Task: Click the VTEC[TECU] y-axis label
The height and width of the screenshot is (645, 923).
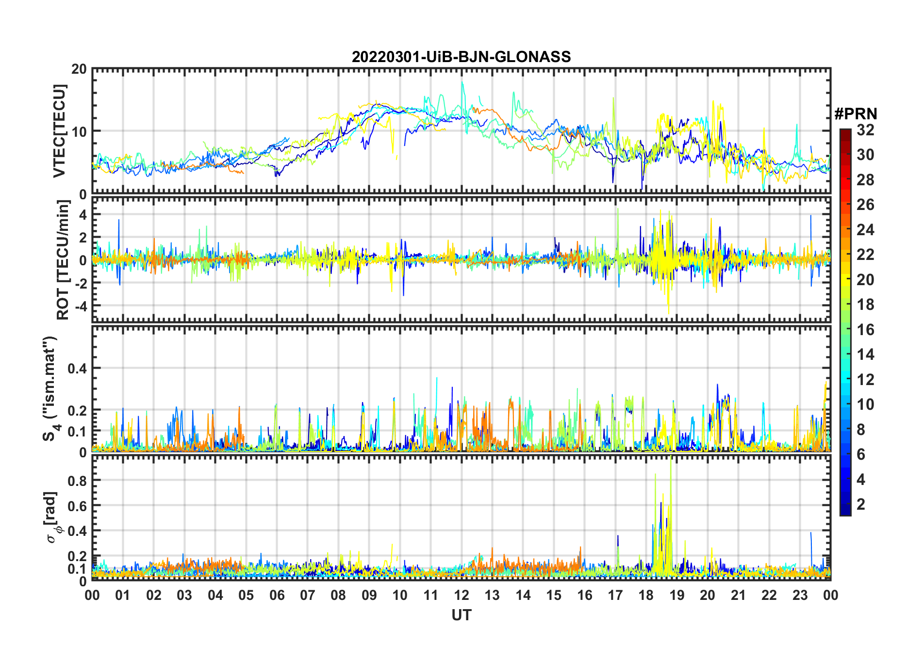Action: 59,131
